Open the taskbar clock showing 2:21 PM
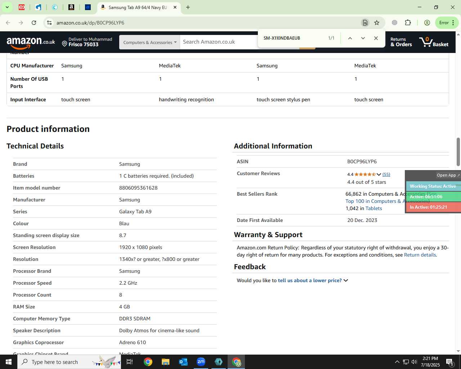 (x=430, y=362)
